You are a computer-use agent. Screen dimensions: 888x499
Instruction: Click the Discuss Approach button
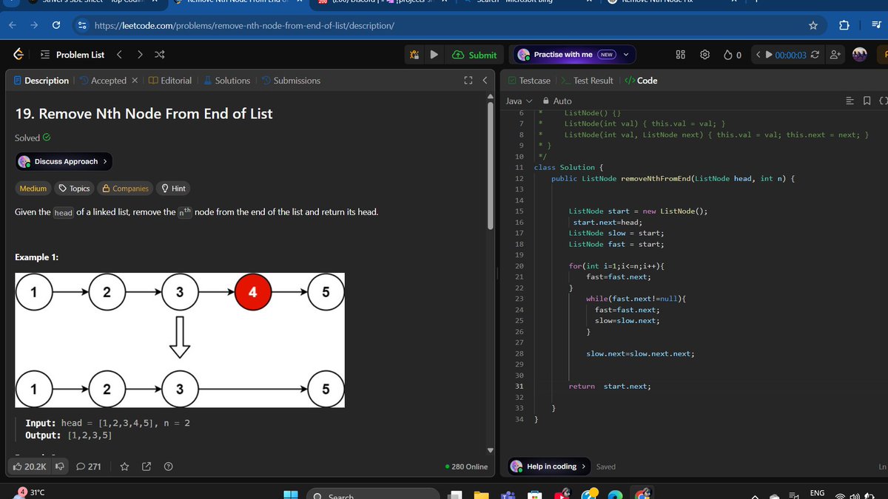click(x=64, y=161)
